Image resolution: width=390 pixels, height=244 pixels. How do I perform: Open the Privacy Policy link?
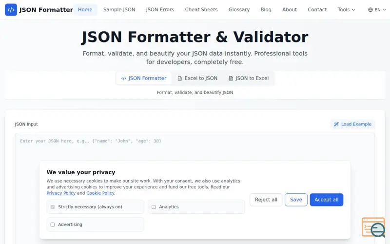click(61, 193)
